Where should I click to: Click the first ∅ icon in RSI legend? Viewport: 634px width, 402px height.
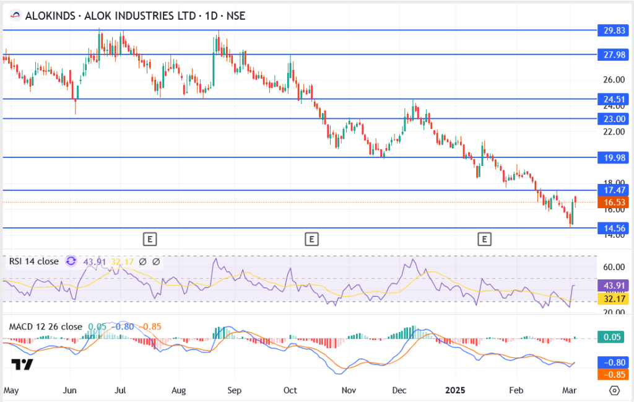(142, 261)
